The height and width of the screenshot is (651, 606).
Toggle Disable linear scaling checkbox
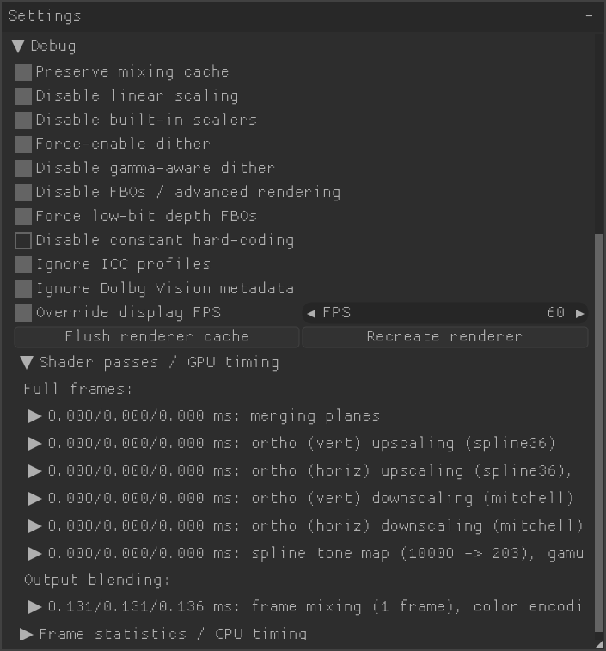pos(23,96)
